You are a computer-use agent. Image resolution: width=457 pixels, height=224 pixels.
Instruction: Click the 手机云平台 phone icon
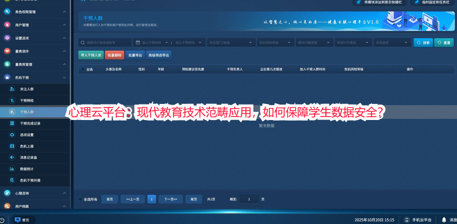coord(407,220)
